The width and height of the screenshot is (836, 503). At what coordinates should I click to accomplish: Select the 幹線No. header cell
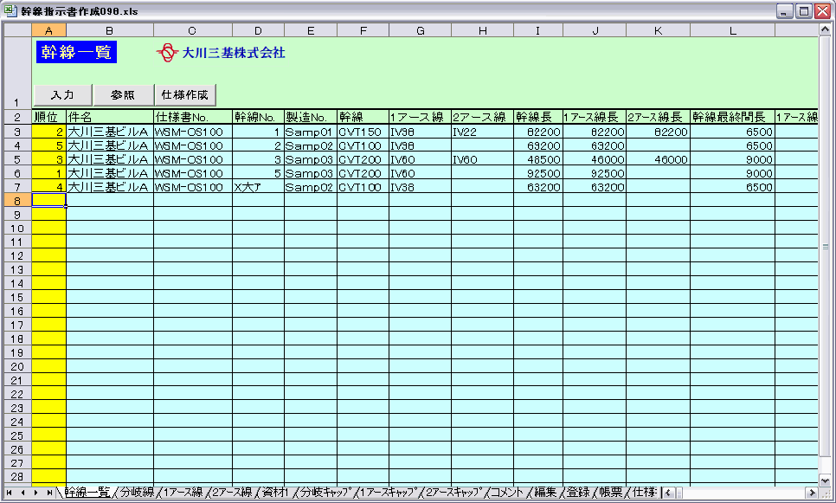[x=258, y=117]
